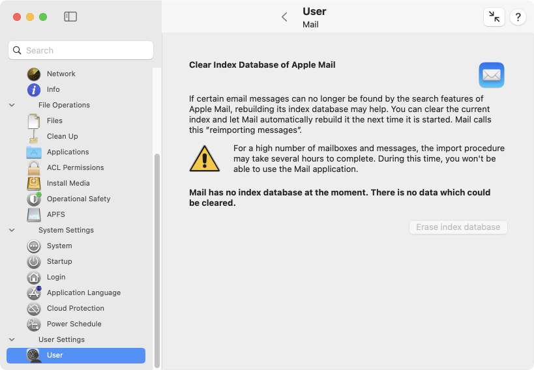Select the Power Schedule icon
The width and height of the screenshot is (534, 370).
coord(34,324)
